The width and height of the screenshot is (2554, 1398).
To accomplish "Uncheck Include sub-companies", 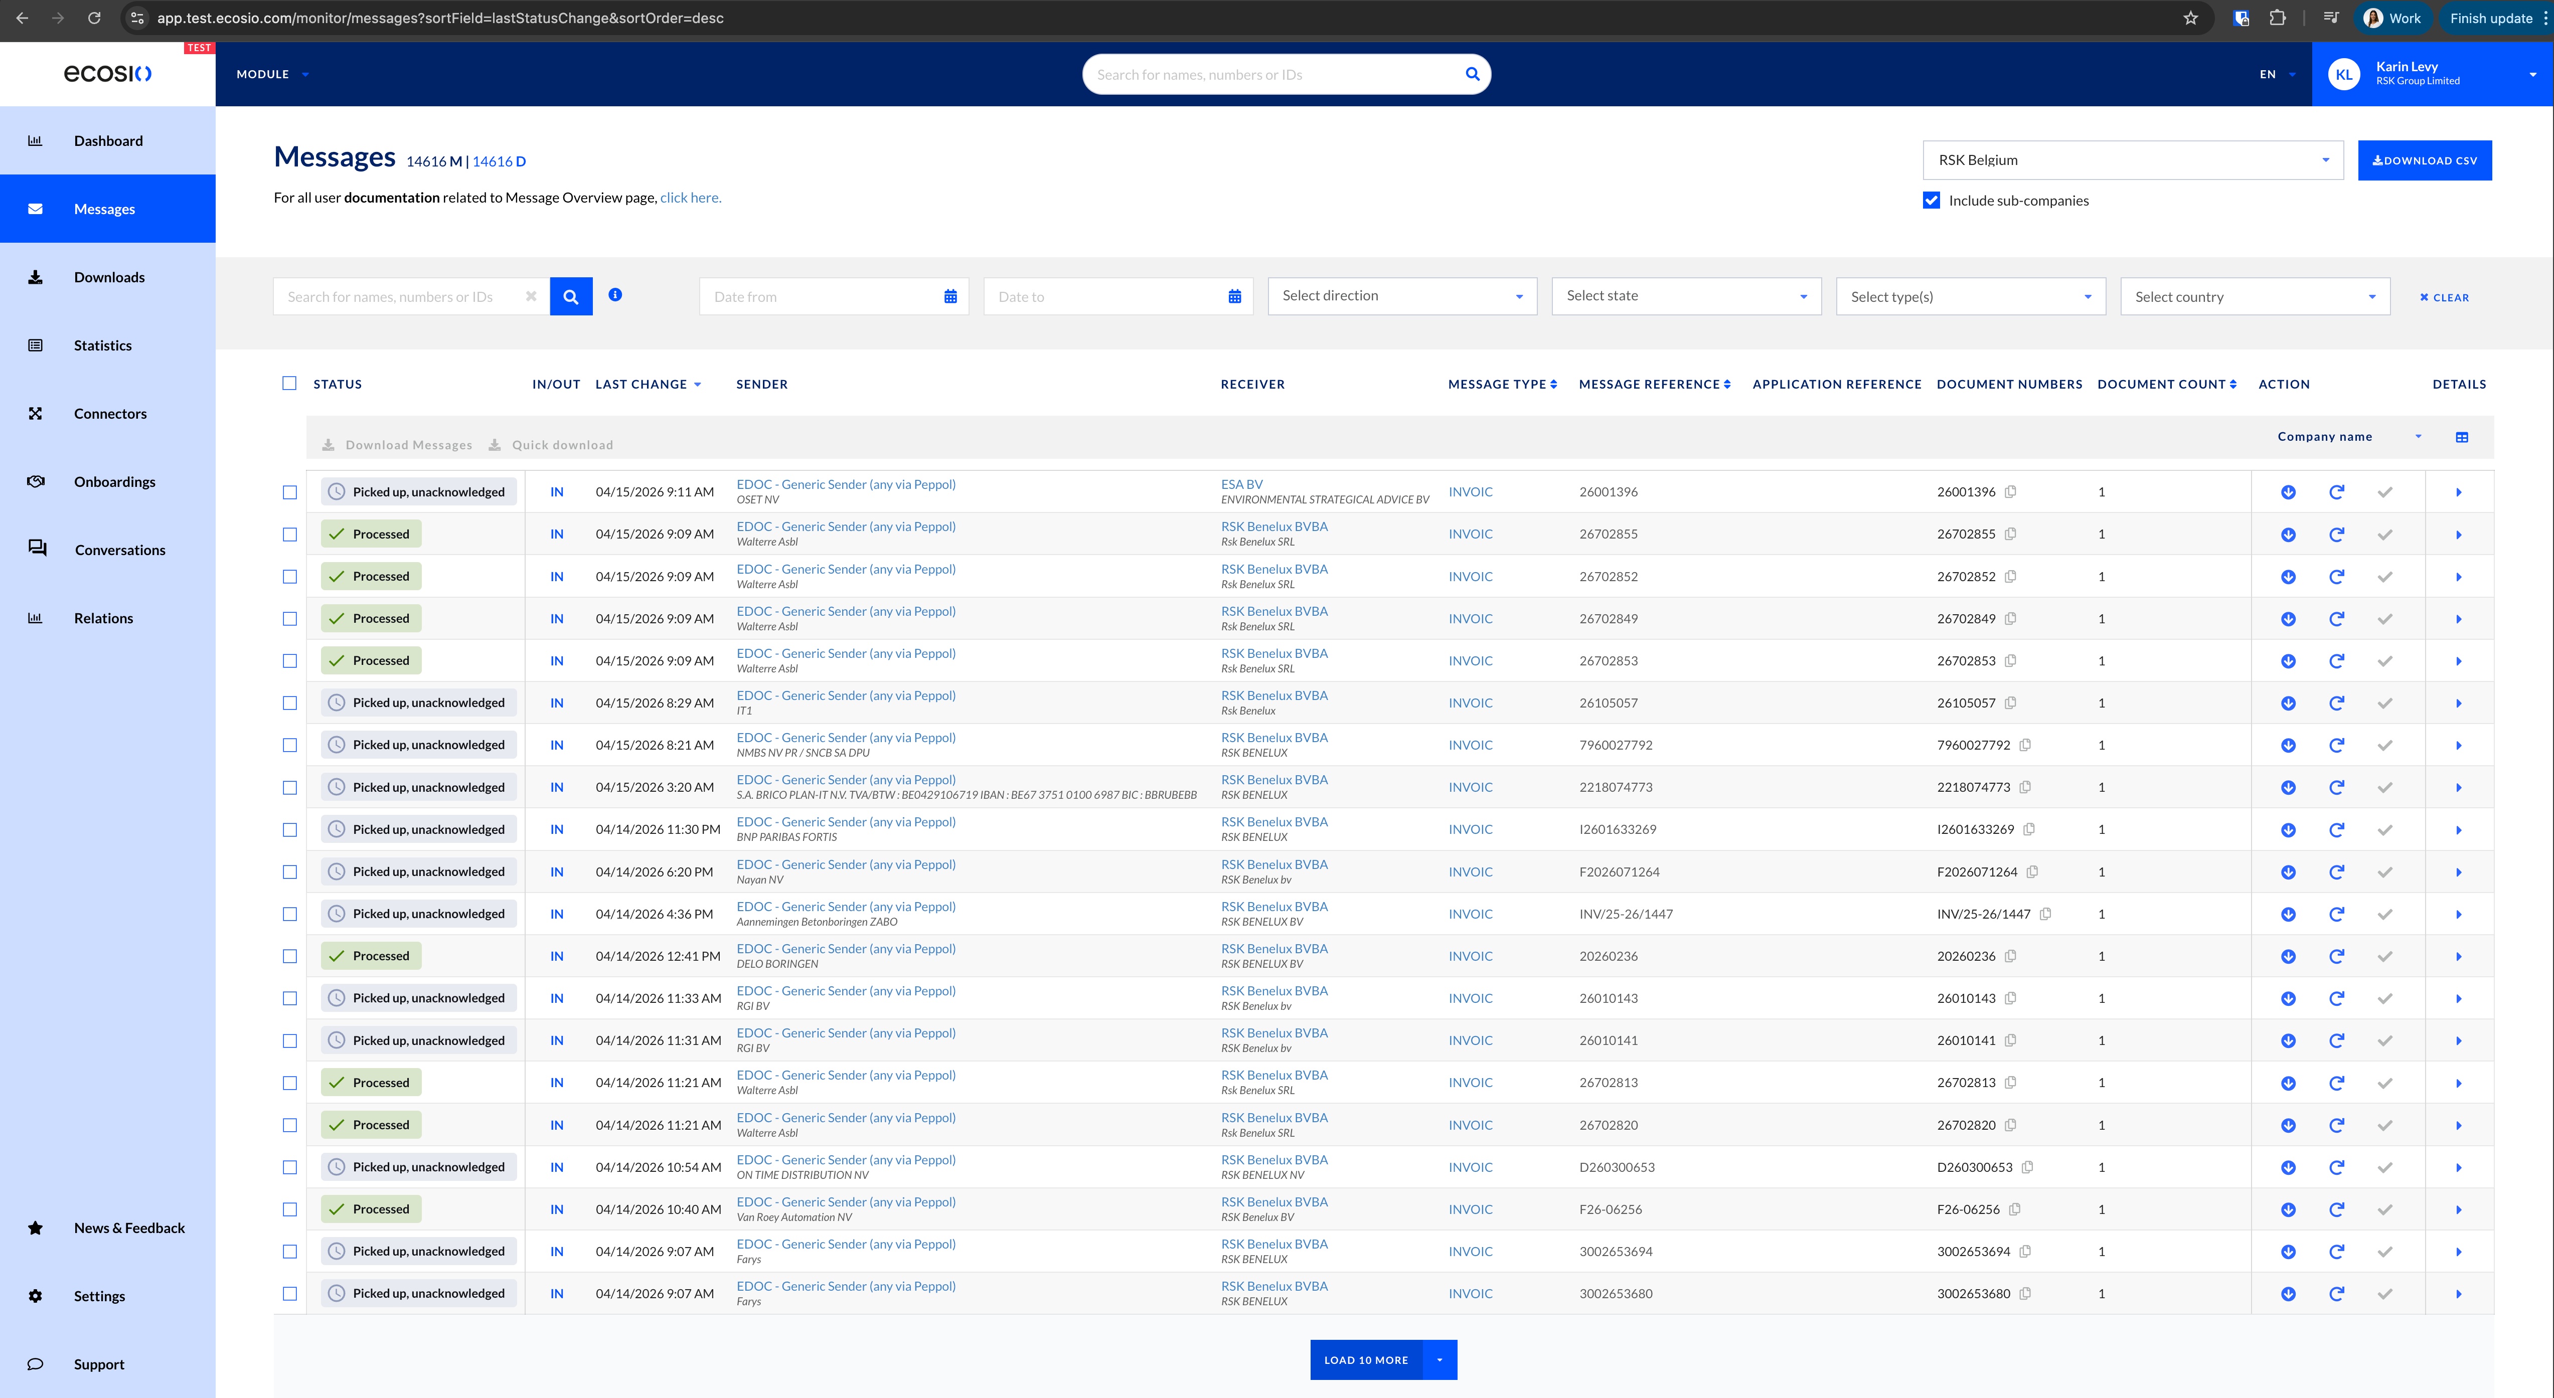I will (x=1932, y=200).
